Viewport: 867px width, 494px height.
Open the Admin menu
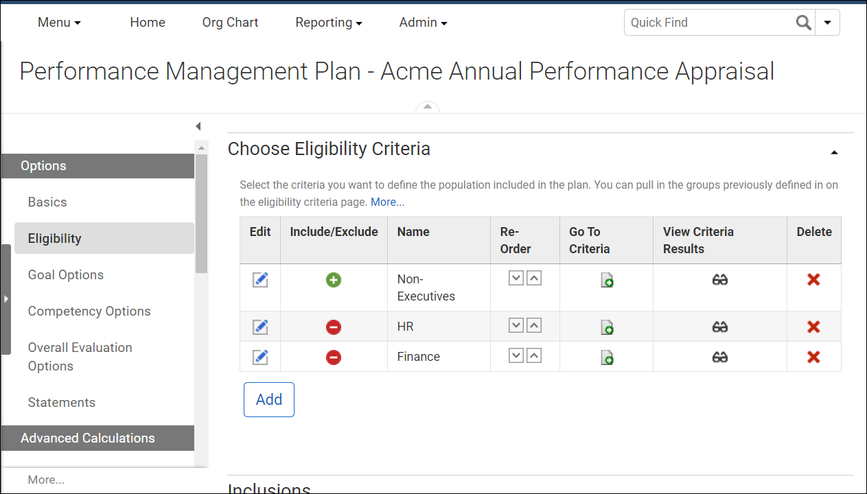(x=422, y=22)
